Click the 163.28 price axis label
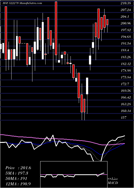The image size is (134, 188). [126, 104]
